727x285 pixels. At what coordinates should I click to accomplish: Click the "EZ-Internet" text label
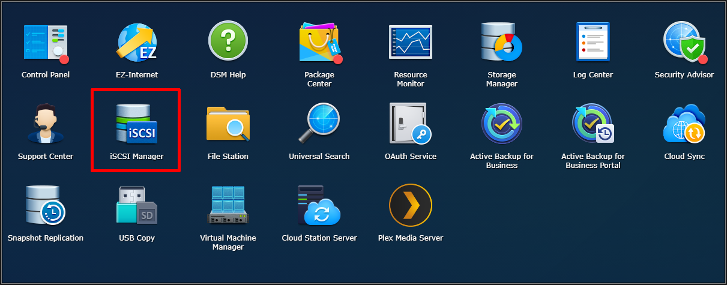point(137,75)
